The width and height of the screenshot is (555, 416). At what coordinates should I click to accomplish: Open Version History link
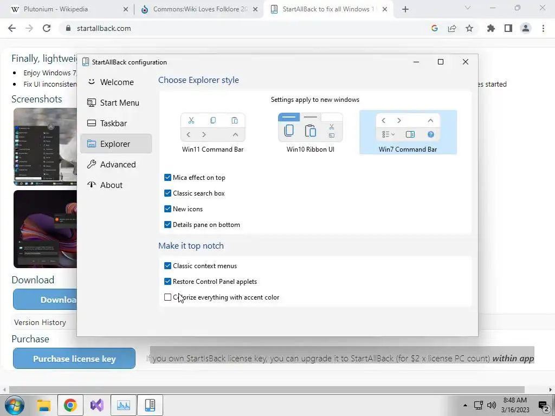[x=40, y=322]
